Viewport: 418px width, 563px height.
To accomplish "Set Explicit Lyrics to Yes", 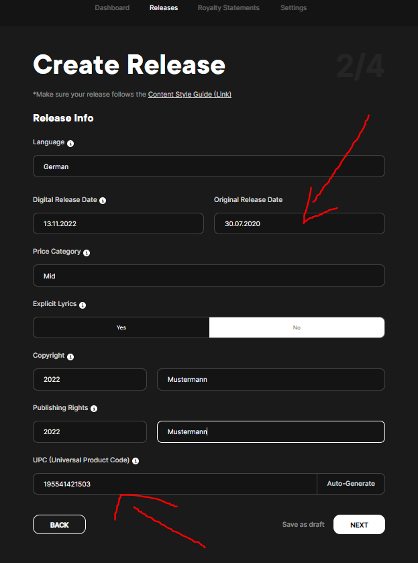I will coord(121,327).
